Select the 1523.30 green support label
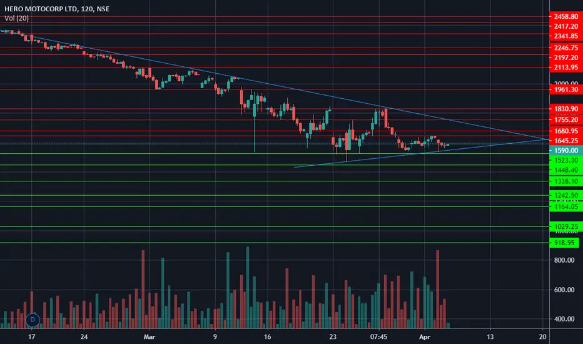The image size is (583, 344). coord(566,160)
